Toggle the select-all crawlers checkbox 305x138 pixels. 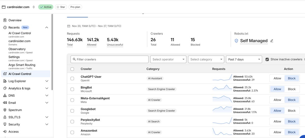(72, 69)
